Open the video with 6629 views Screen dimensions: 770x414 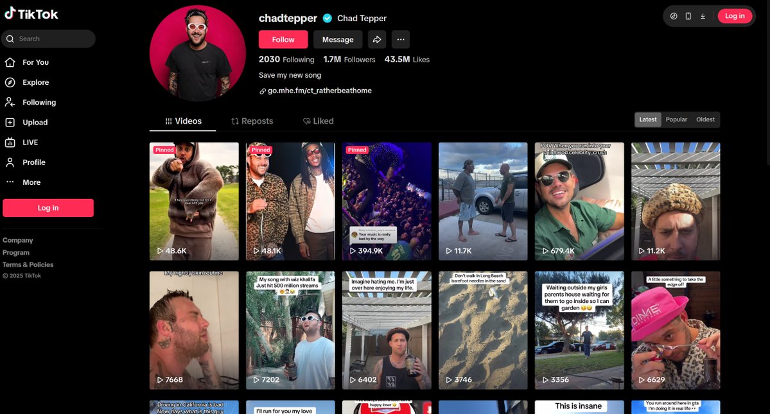[x=675, y=330]
